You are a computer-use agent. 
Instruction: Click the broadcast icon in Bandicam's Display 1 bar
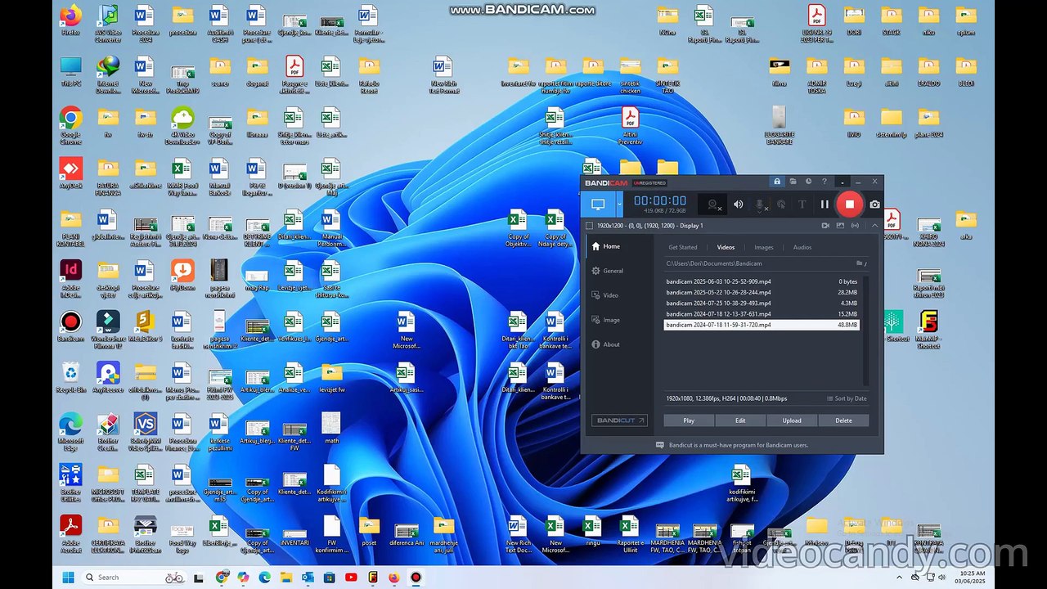click(856, 225)
